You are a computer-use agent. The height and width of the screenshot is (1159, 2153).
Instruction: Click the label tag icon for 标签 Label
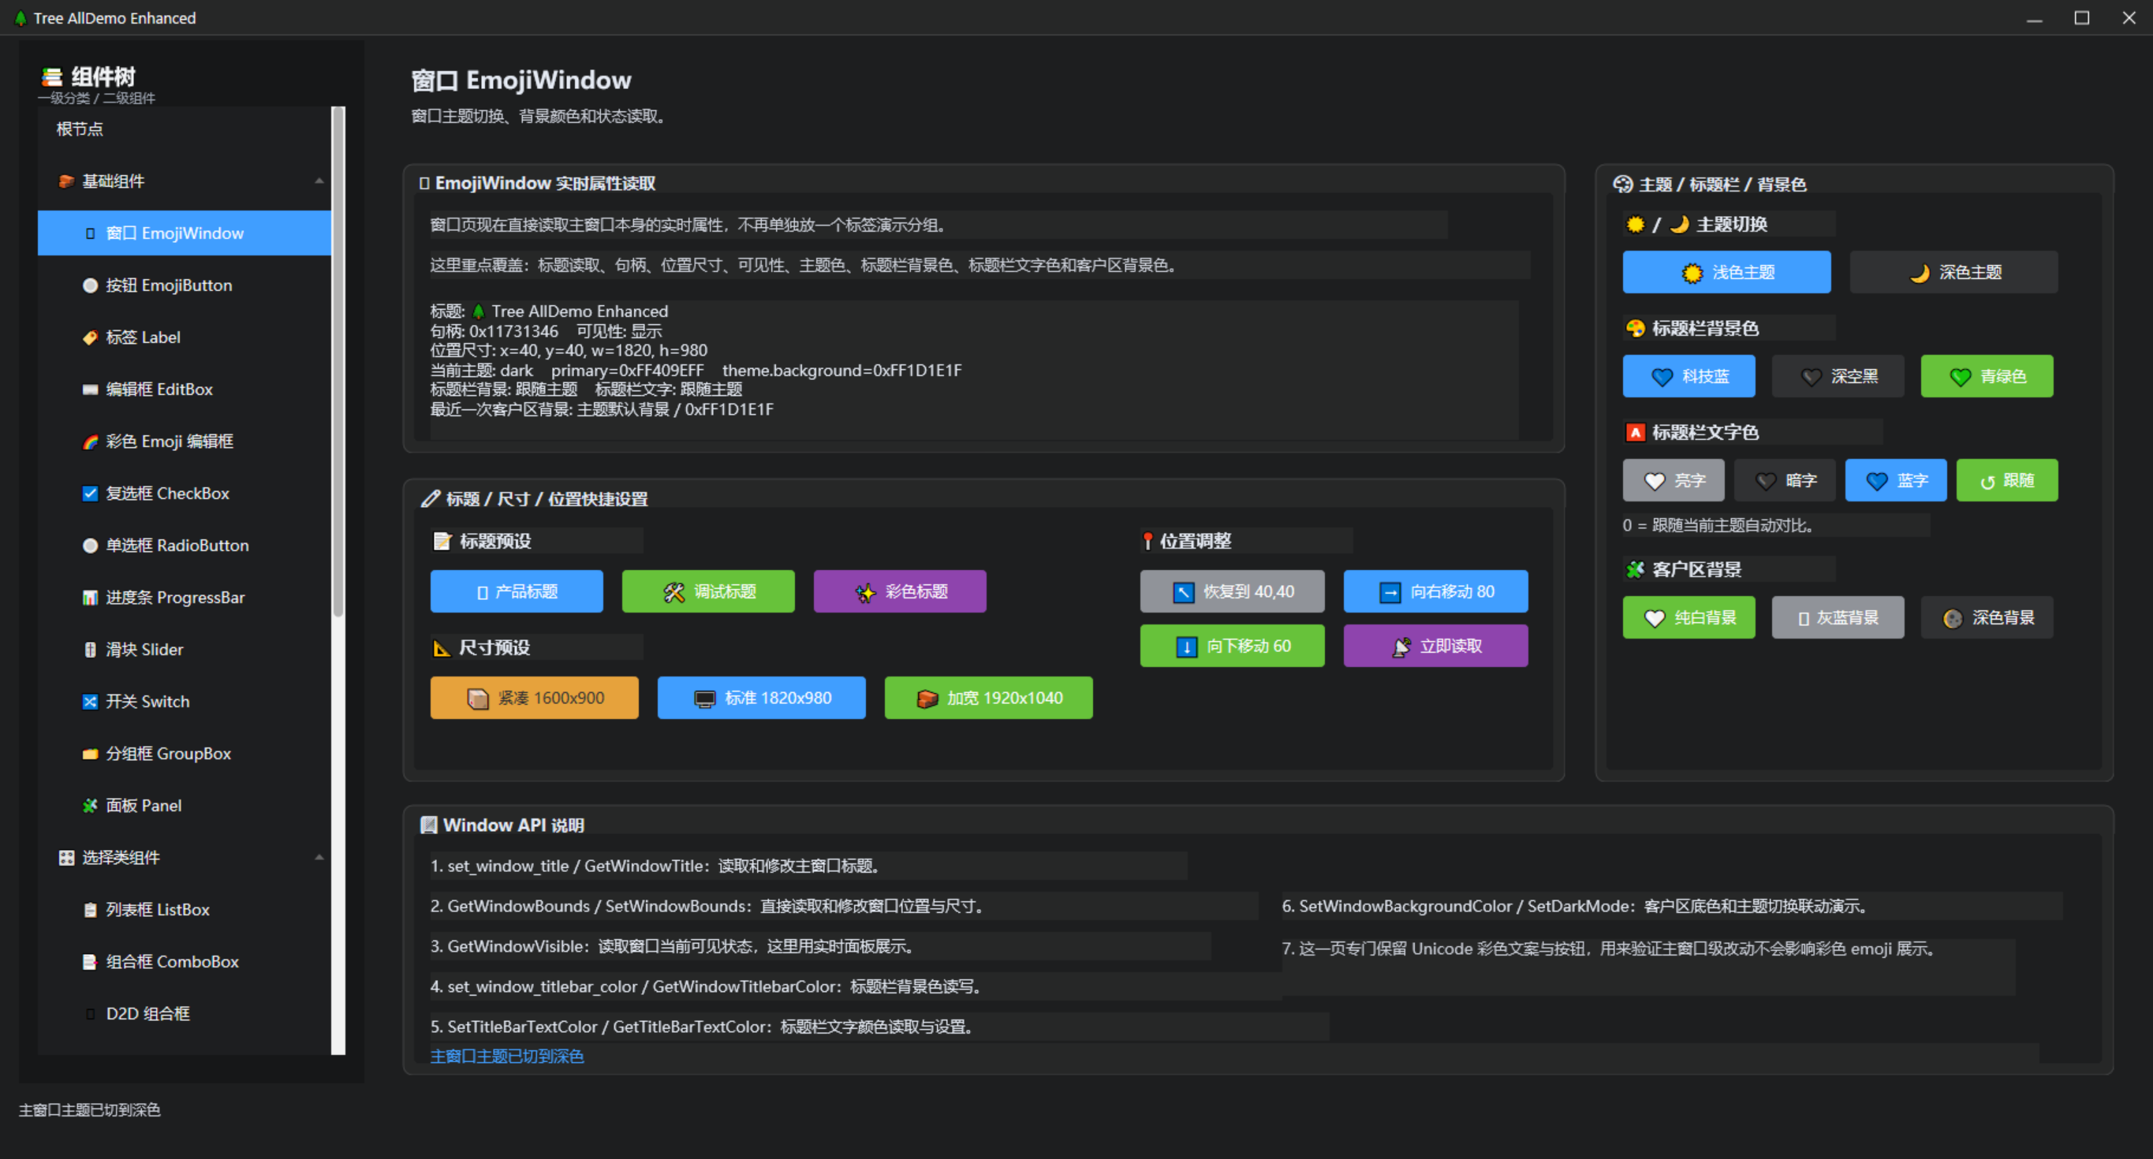click(90, 337)
